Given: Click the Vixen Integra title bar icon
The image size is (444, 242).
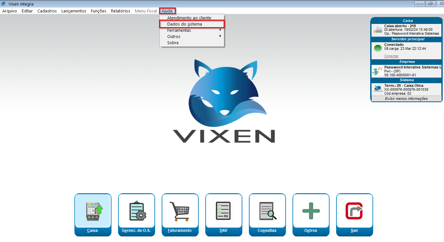Looking at the screenshot, I should tap(4, 4).
